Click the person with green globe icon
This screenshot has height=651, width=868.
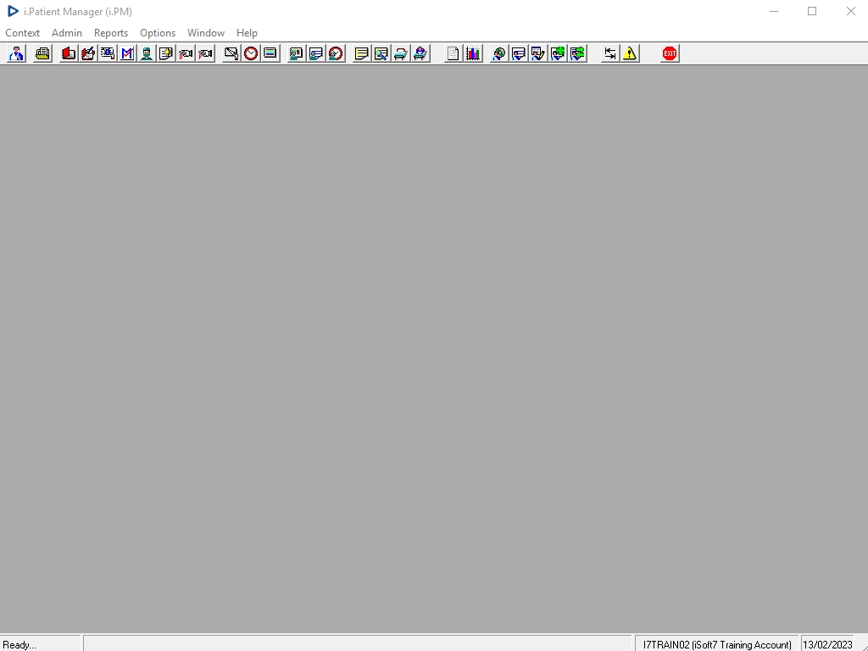[x=558, y=53]
